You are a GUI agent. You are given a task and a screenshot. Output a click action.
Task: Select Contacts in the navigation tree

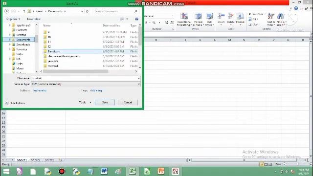pos(22,30)
